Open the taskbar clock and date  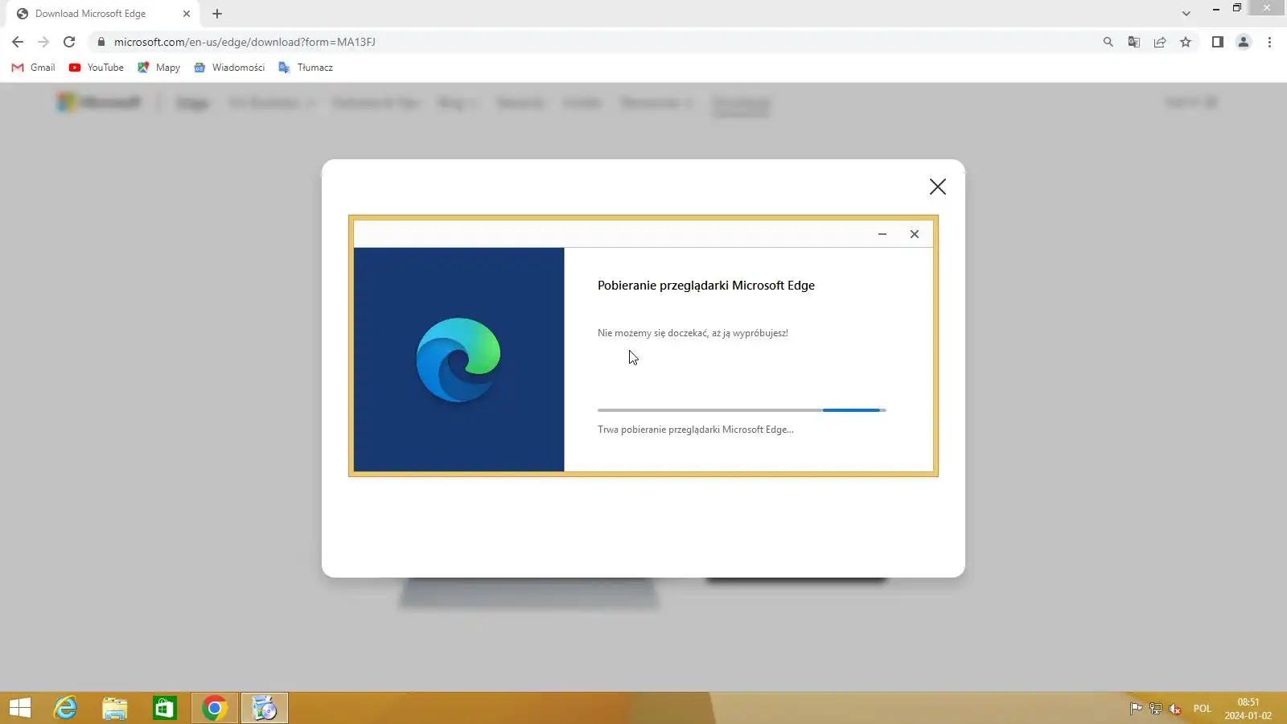point(1248,709)
